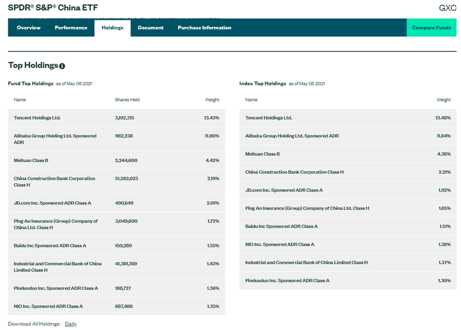Click NIO fund weight 1.35%

point(213,306)
